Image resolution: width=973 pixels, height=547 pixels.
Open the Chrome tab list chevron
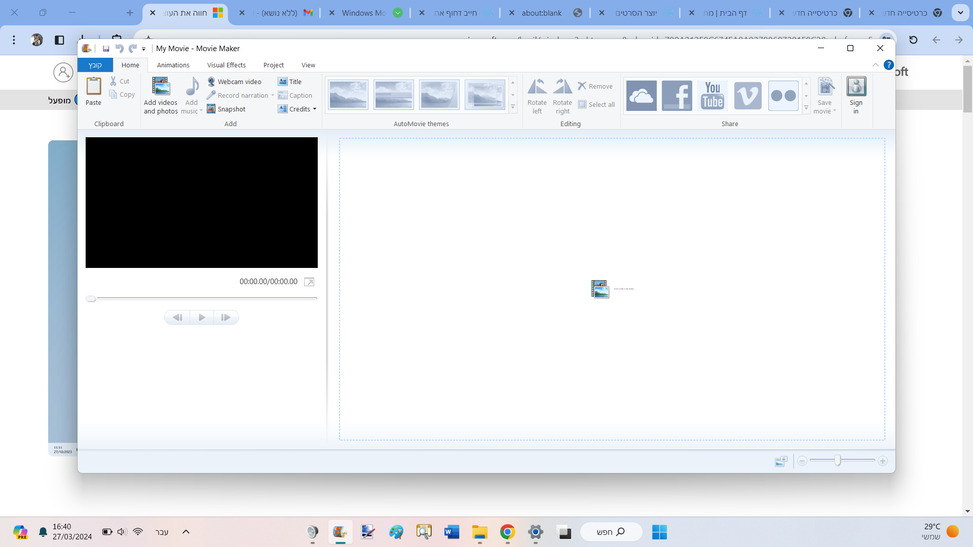tap(960, 13)
